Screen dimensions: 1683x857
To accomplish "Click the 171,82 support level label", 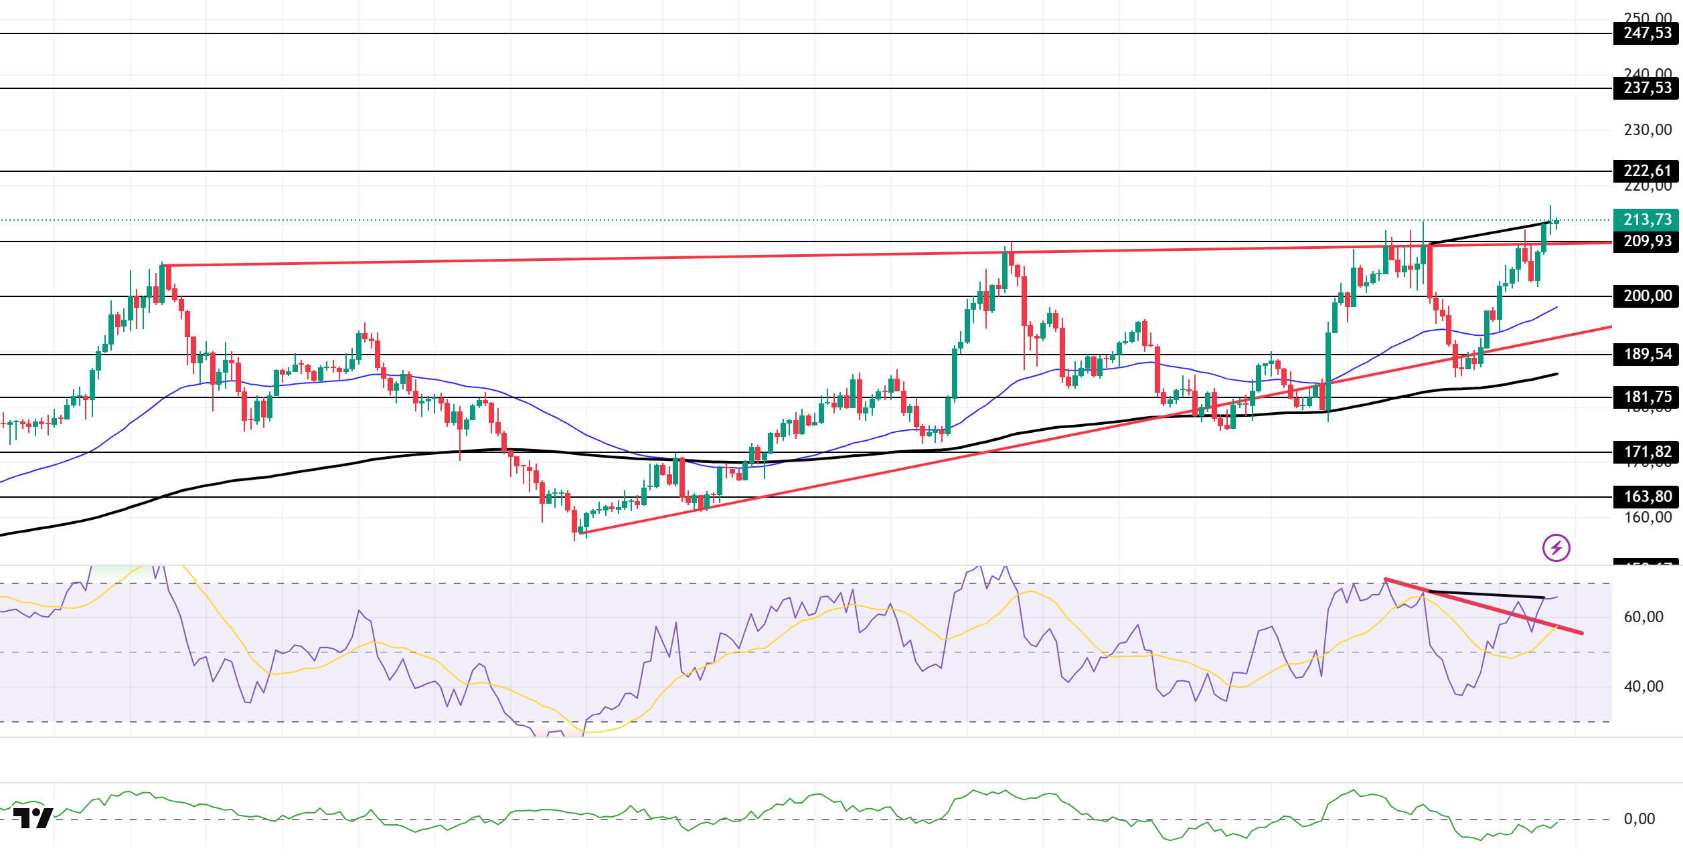I will point(1646,452).
